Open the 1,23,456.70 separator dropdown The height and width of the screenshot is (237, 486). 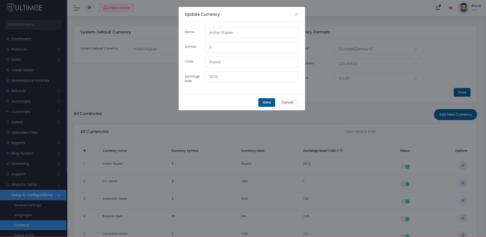pos(378,64)
